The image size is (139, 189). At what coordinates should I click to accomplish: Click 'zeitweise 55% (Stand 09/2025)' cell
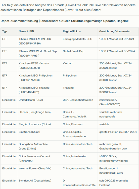(118, 102)
